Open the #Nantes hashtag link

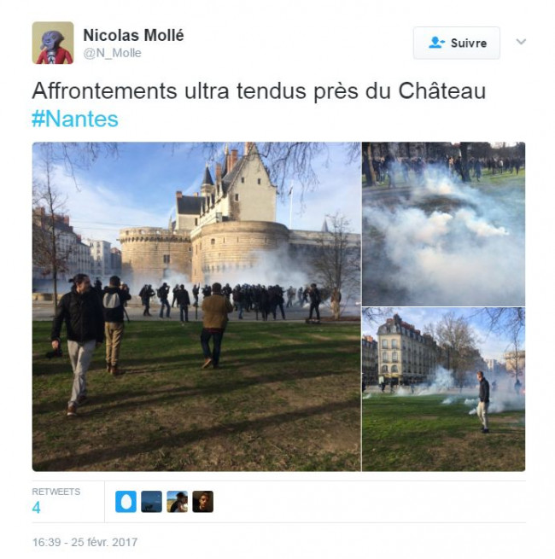[75, 119]
